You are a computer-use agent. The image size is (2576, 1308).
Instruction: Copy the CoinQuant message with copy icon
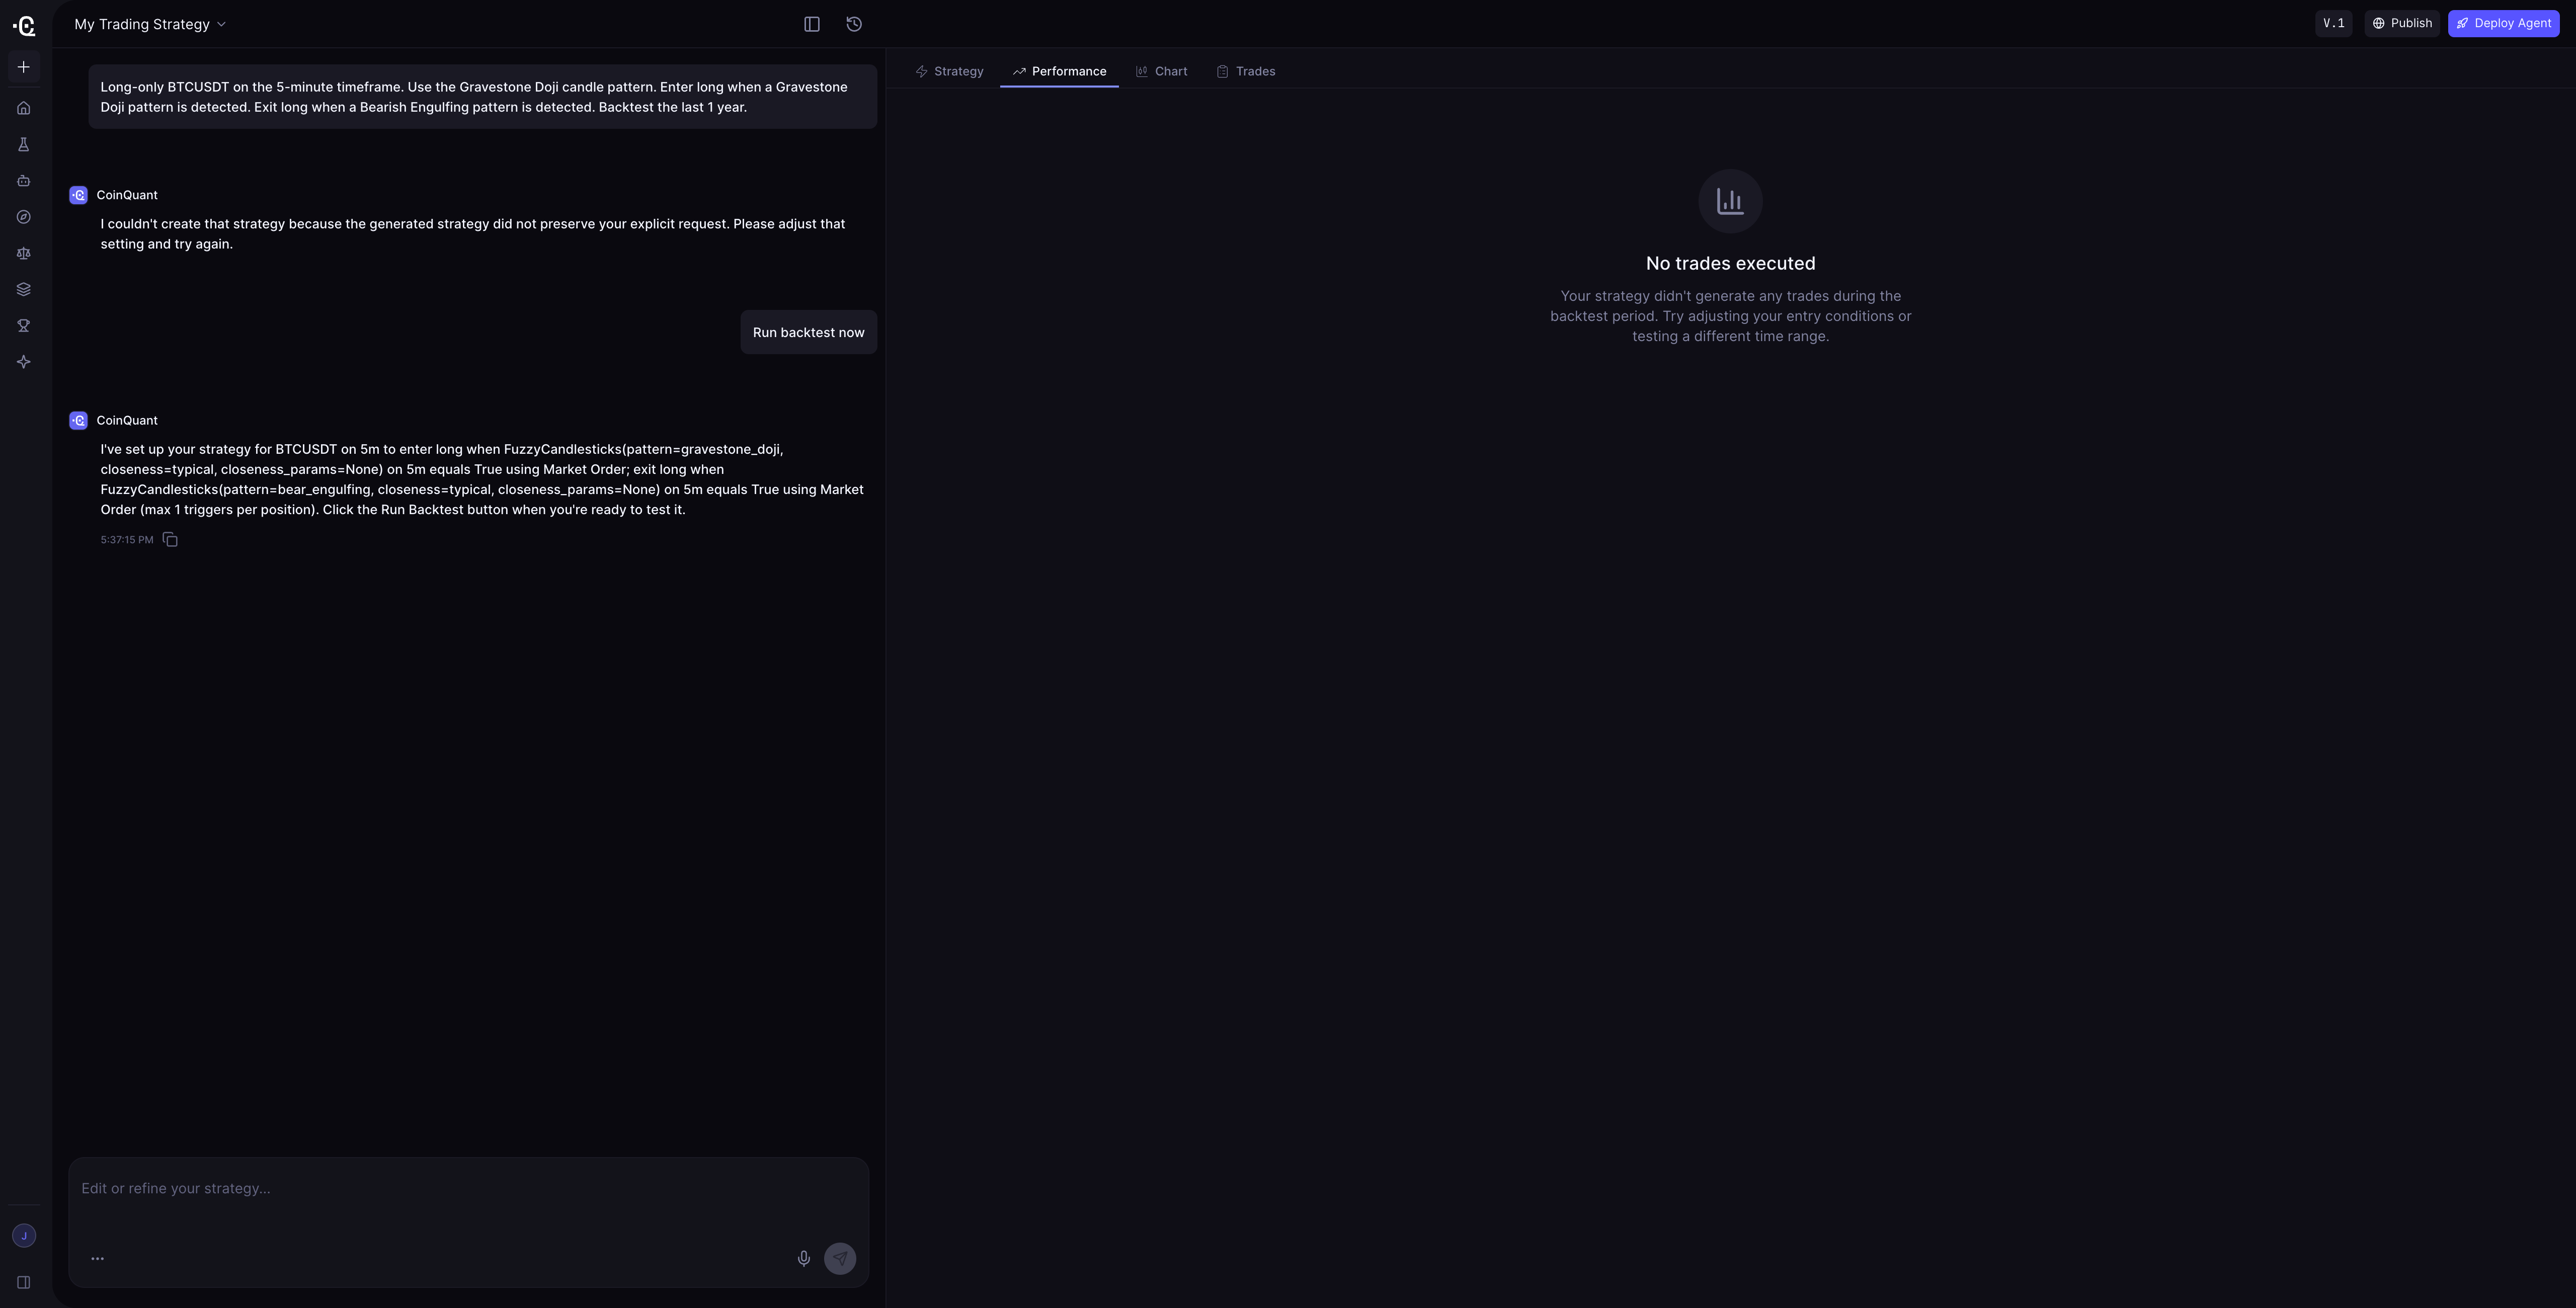click(x=170, y=540)
